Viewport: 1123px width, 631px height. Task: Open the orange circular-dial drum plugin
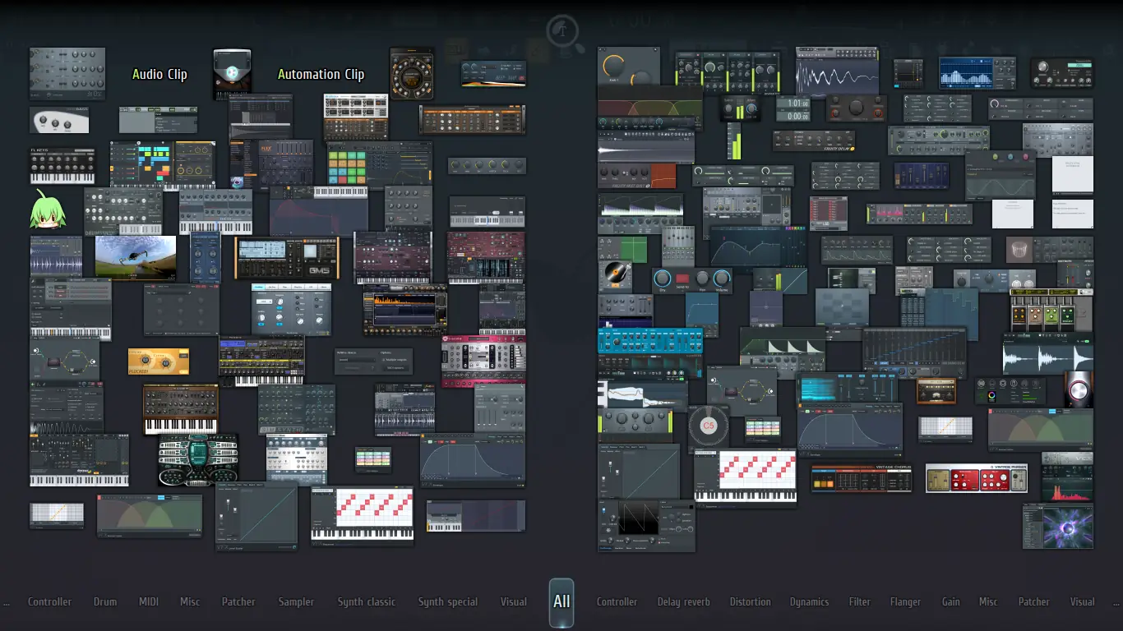412,73
